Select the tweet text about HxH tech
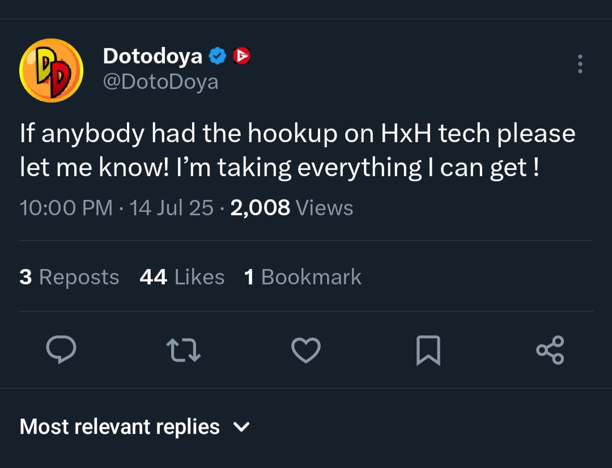 [297, 150]
